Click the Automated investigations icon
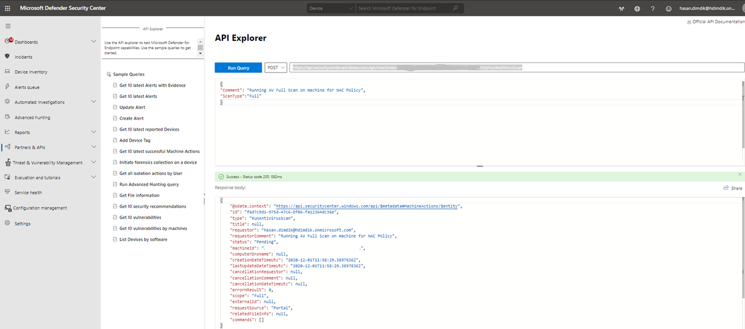The image size is (745, 329). (x=8, y=102)
